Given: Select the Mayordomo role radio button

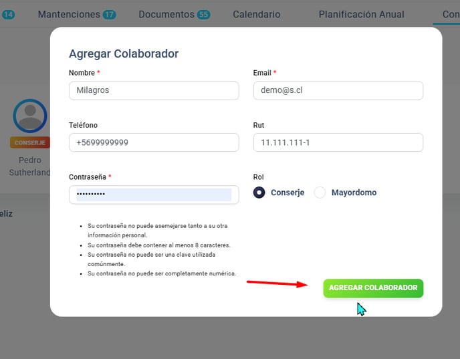Looking at the screenshot, I should pyautogui.click(x=320, y=193).
